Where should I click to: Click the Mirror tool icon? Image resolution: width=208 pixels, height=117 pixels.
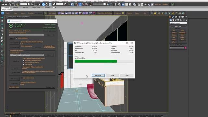point(108,4)
